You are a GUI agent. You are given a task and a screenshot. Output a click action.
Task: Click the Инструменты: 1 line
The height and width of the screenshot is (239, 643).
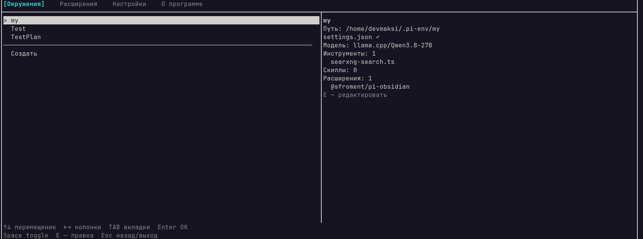[350, 54]
